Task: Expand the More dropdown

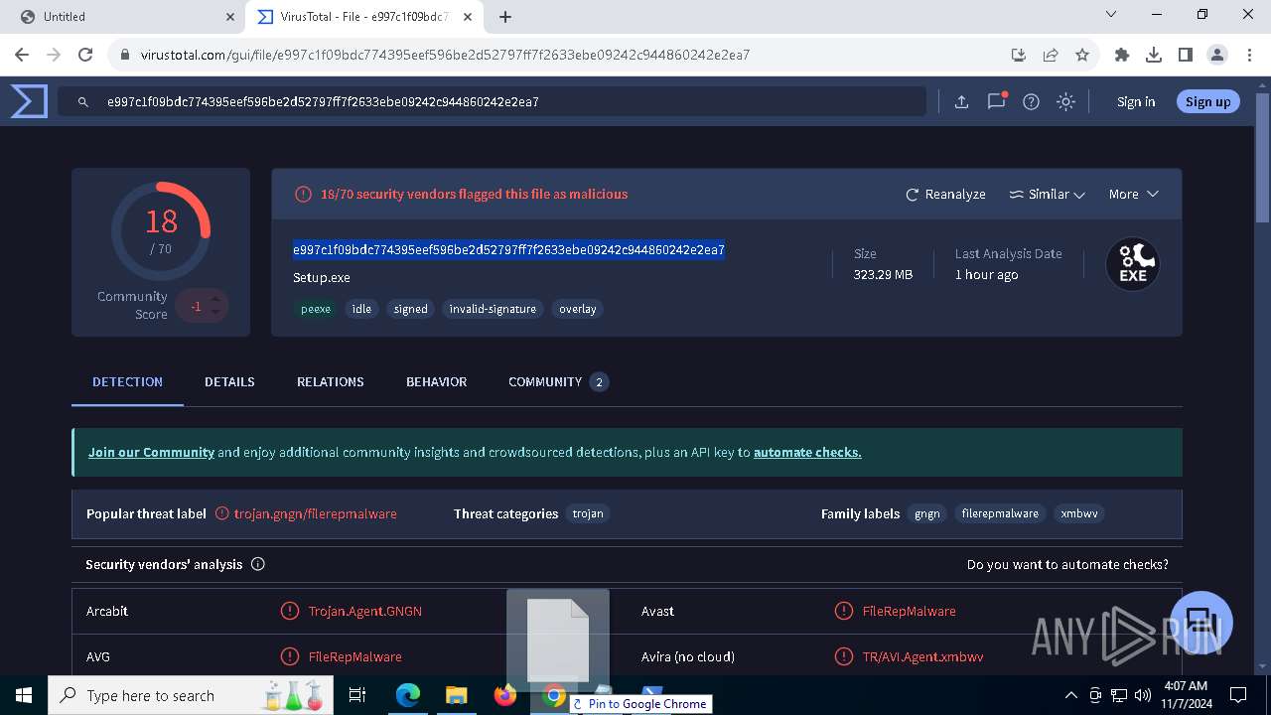Action: point(1133,194)
